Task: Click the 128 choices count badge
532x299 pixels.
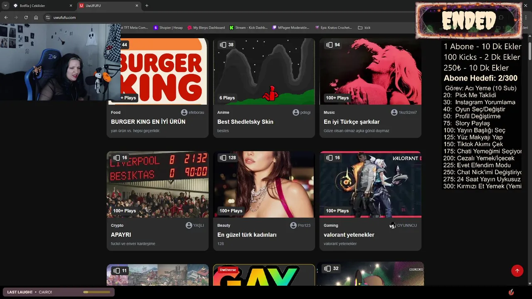Action: click(x=228, y=157)
